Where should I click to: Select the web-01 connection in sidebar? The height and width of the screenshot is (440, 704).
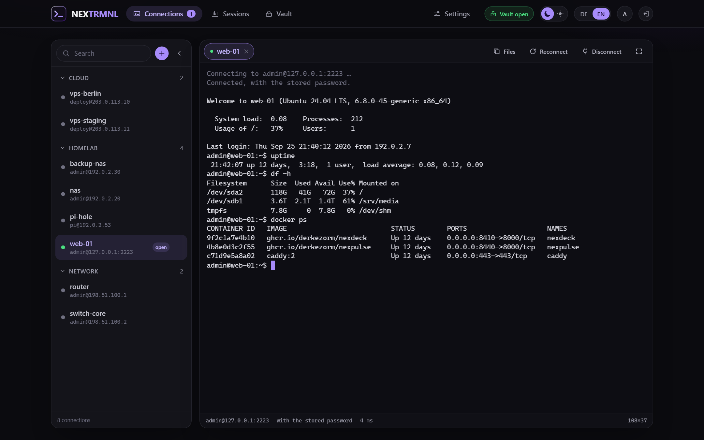tap(121, 247)
